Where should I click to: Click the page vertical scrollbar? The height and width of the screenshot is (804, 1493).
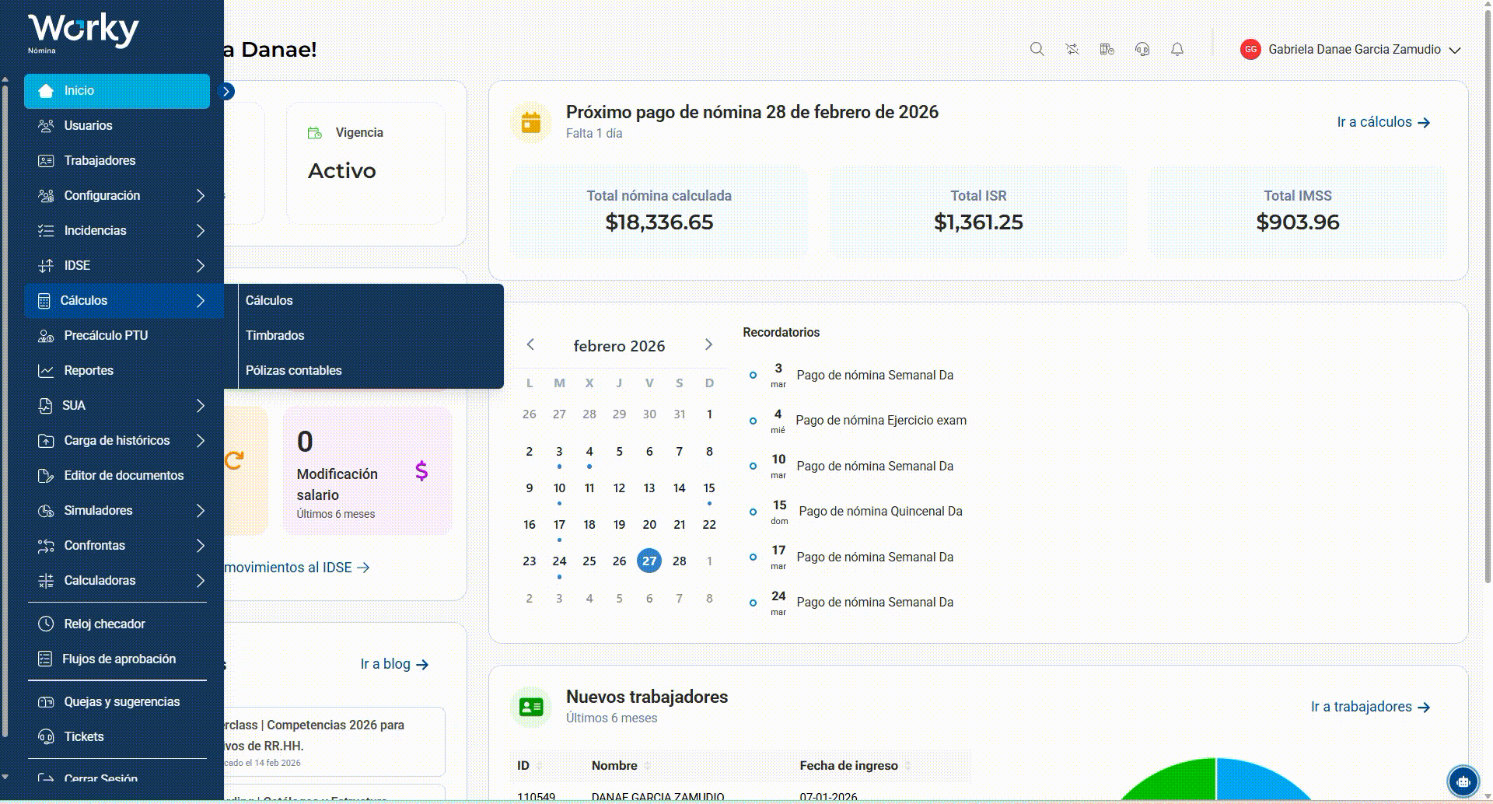pos(1488,295)
